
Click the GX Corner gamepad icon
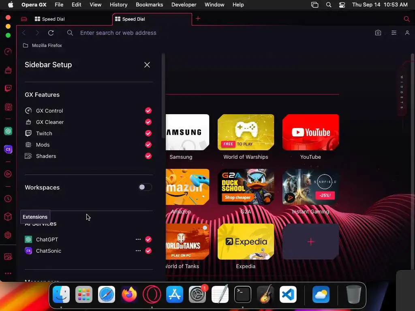tap(24, 19)
